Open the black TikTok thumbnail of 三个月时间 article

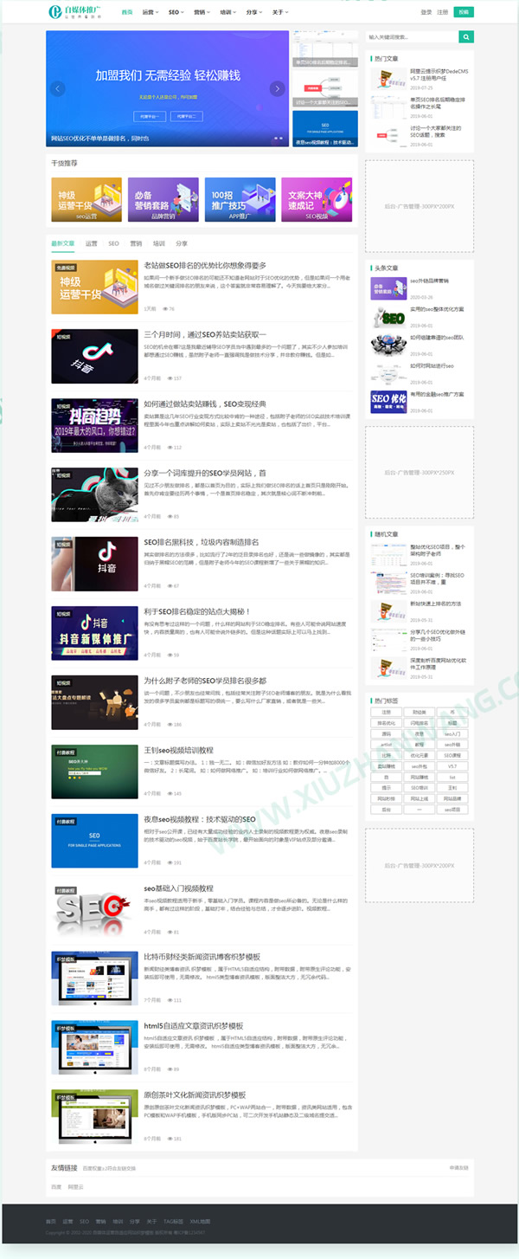click(x=94, y=356)
